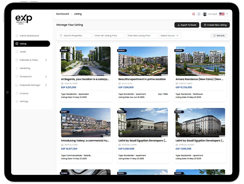Open Calendar & Tasks menu item

click(29, 60)
